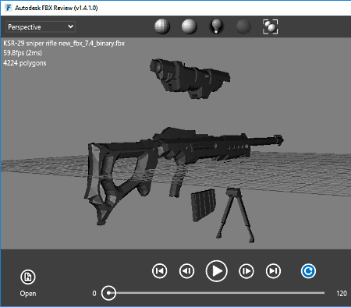Jump to the first frame

[159, 271]
